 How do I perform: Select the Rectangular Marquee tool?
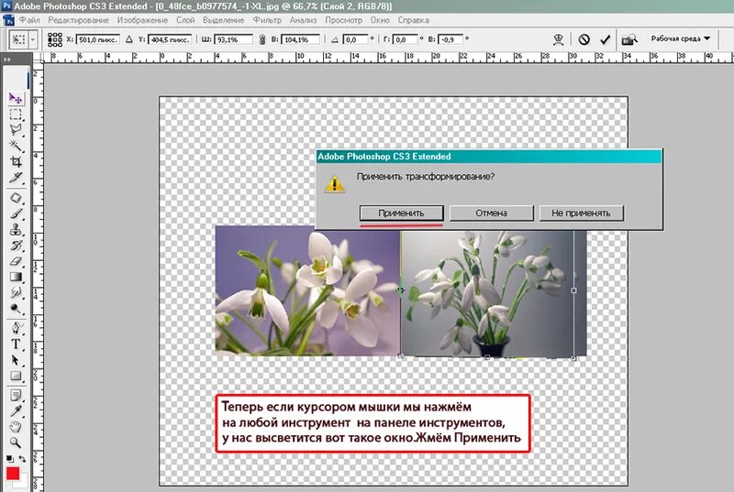15,115
